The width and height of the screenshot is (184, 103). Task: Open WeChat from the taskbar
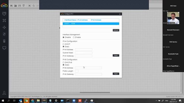[26, 101]
